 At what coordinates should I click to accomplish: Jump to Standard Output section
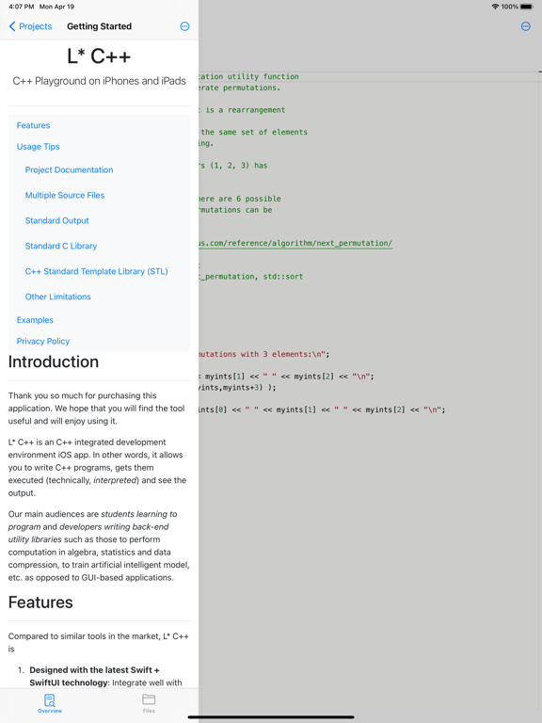56,220
